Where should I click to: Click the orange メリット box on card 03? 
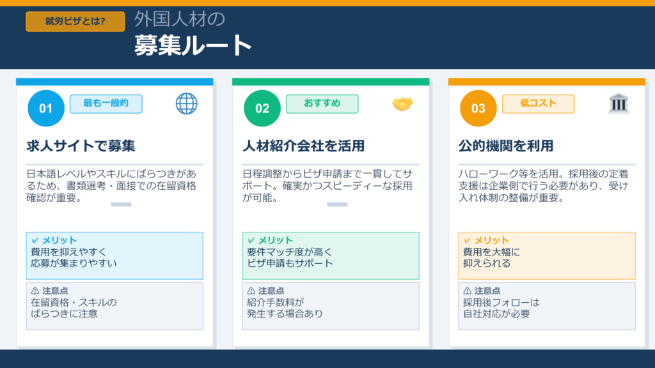(547, 256)
